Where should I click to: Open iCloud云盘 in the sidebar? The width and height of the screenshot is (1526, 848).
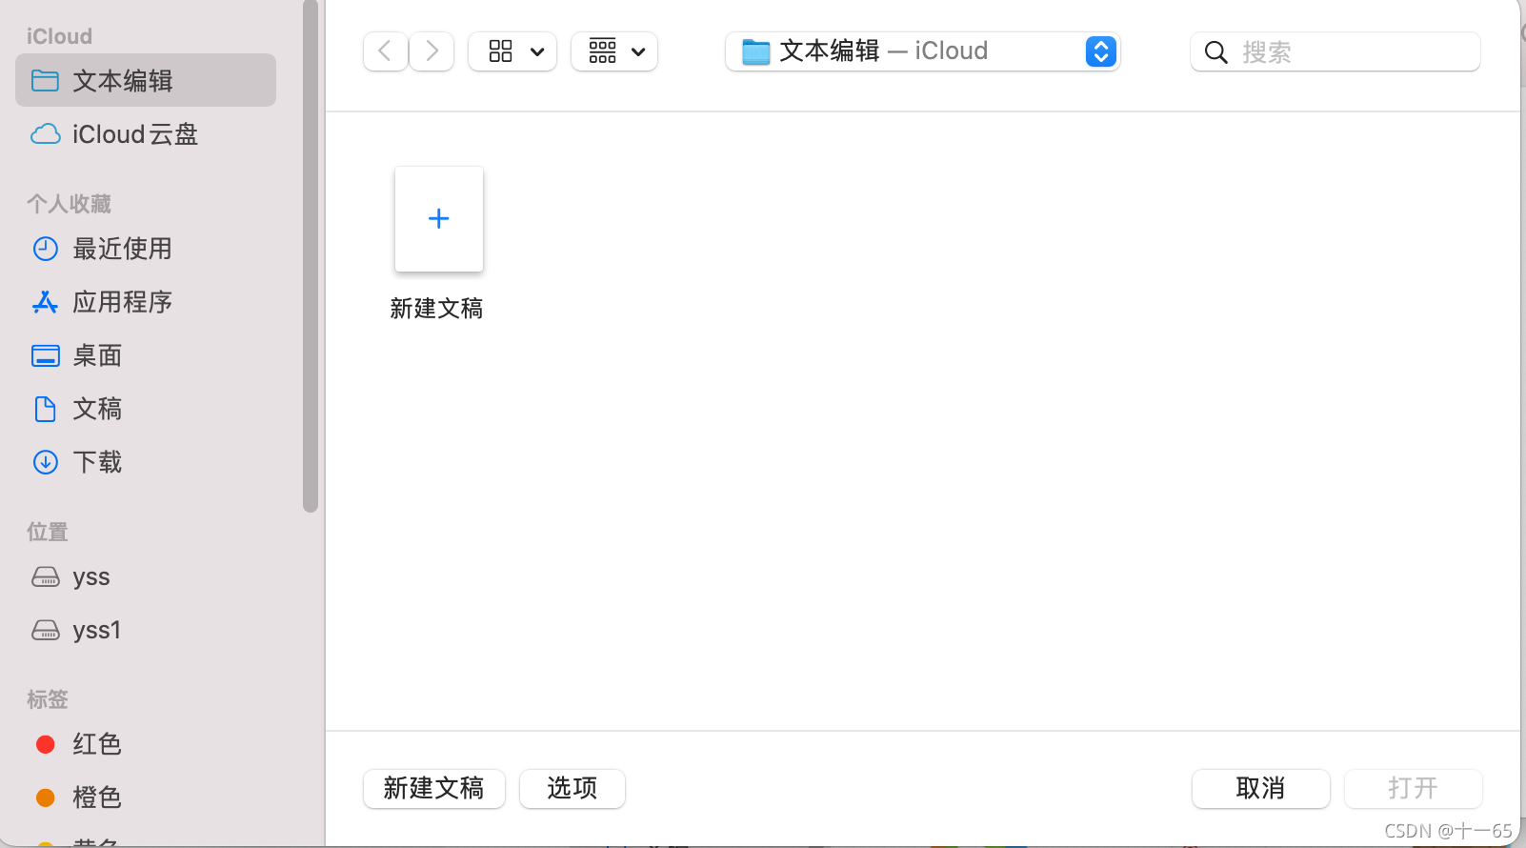point(146,134)
